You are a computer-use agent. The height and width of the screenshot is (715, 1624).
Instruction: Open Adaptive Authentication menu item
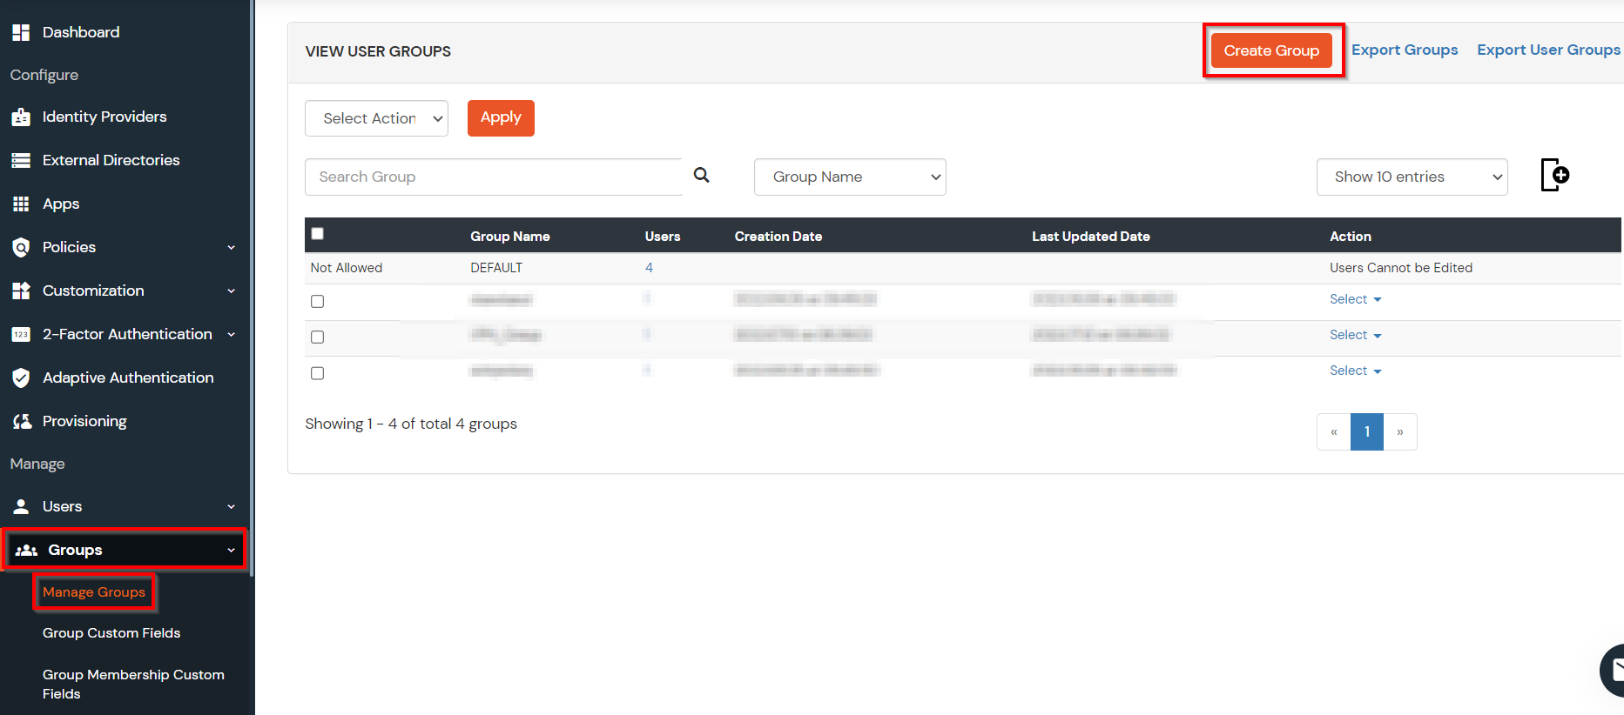128,378
